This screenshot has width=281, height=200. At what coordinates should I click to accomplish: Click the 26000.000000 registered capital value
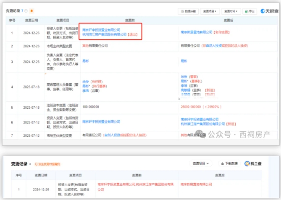[x=194, y=107]
